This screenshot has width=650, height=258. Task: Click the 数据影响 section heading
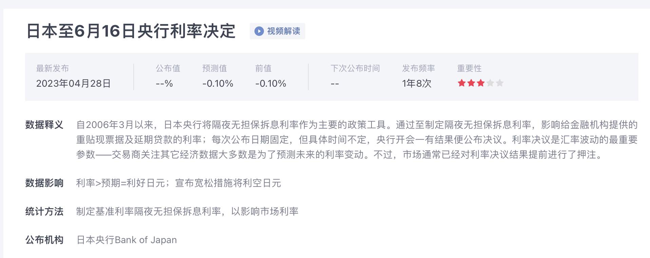44,183
